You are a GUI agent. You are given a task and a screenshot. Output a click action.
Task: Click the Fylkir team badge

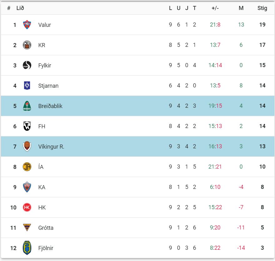click(x=27, y=65)
